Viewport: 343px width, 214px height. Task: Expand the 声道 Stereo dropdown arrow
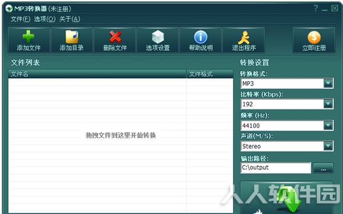click(x=328, y=146)
